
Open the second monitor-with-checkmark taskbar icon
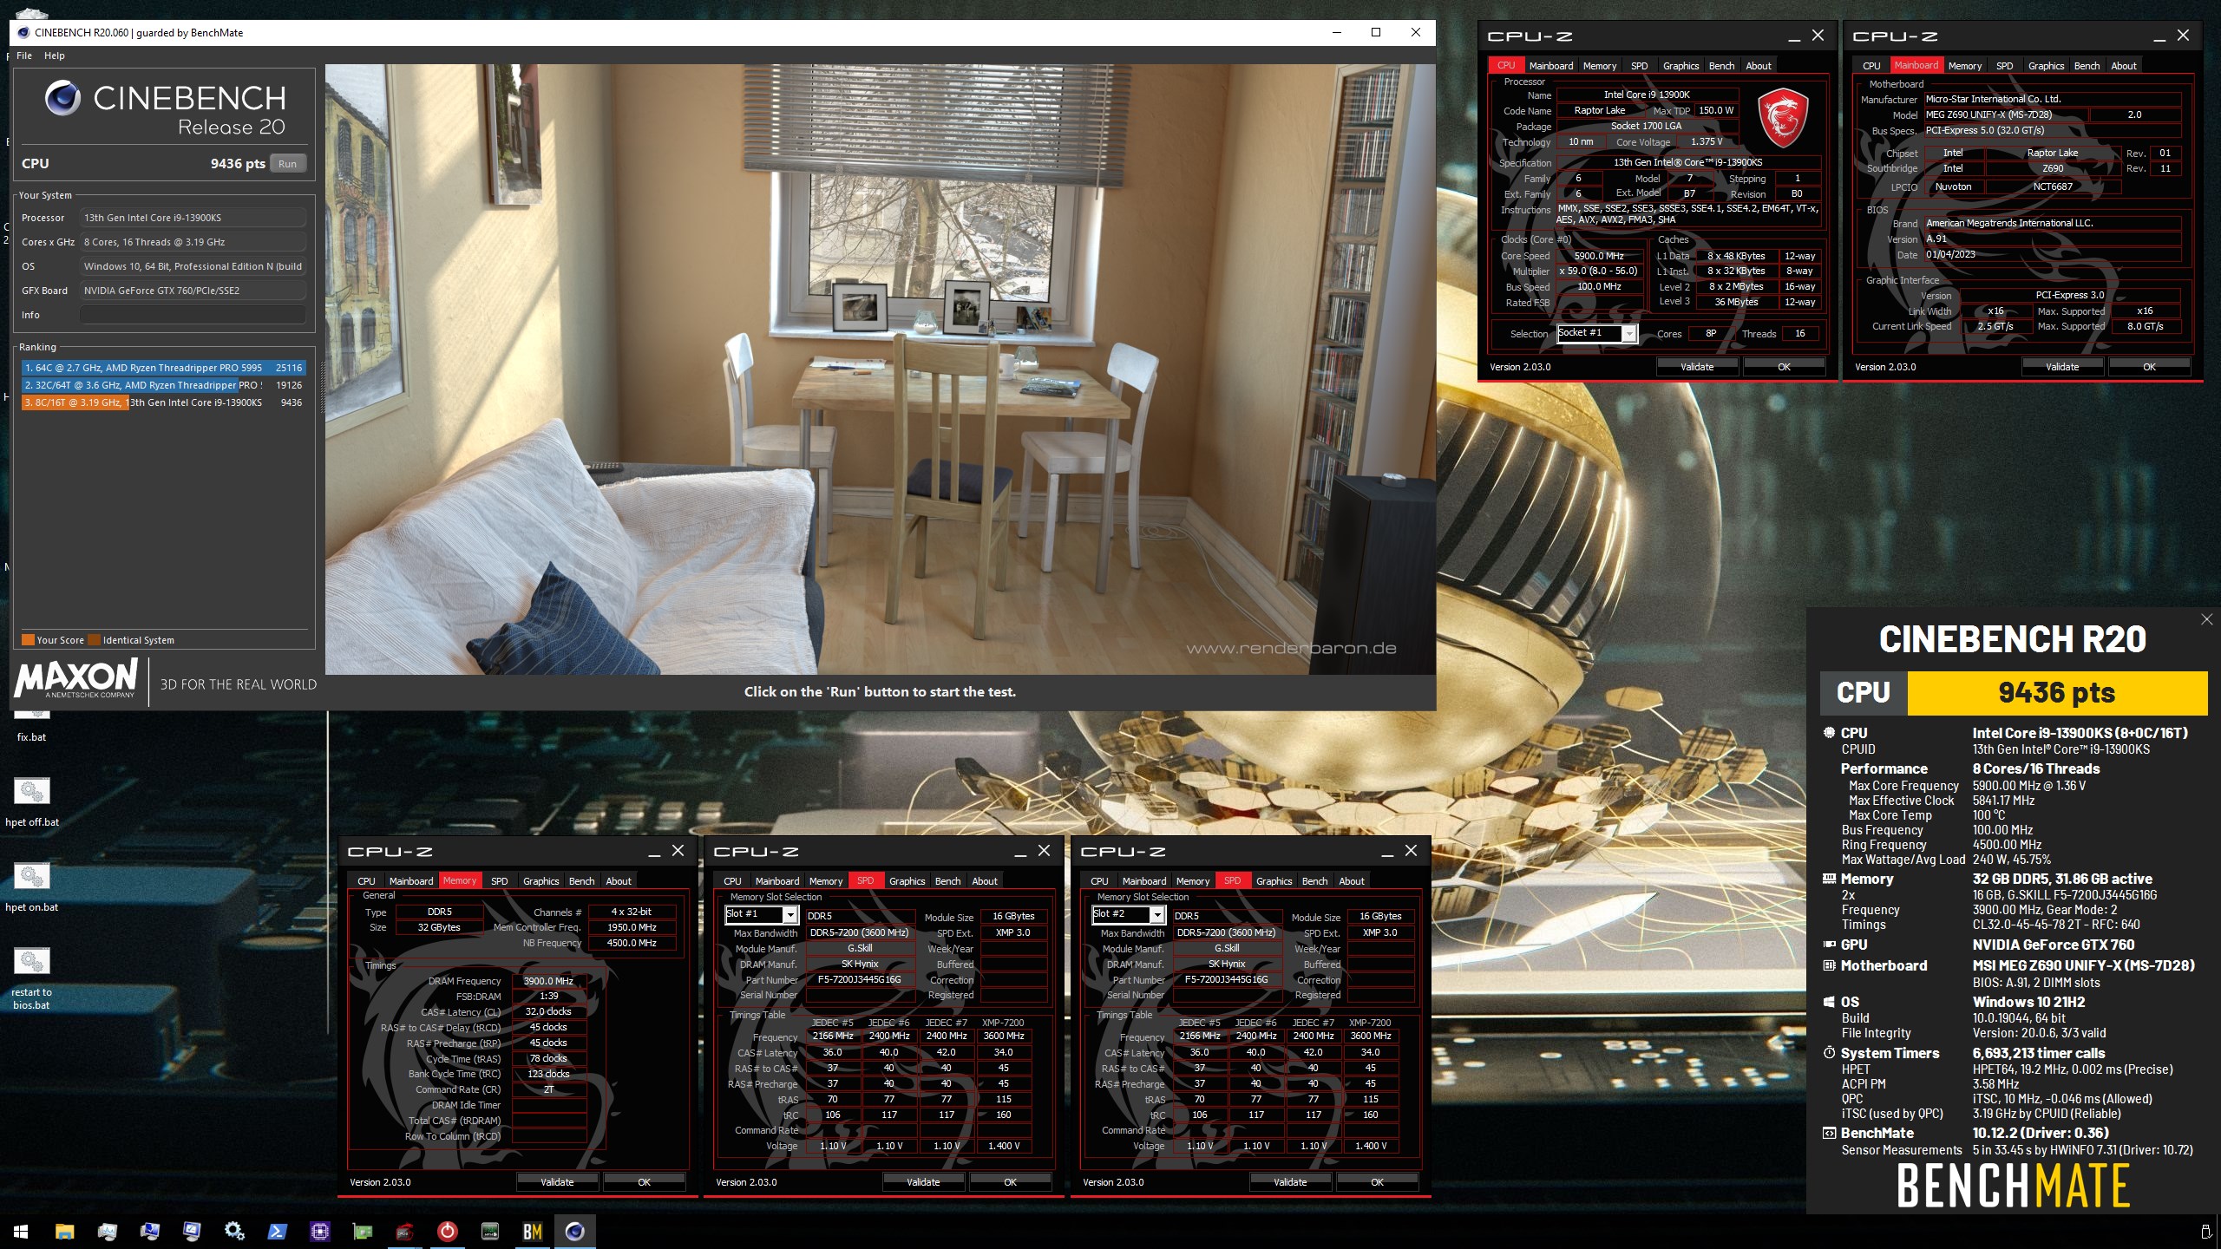click(x=192, y=1231)
